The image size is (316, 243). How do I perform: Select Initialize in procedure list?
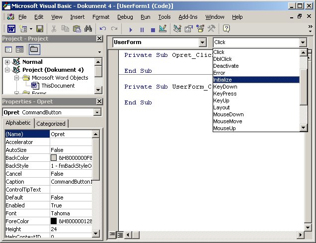pyautogui.click(x=256, y=80)
